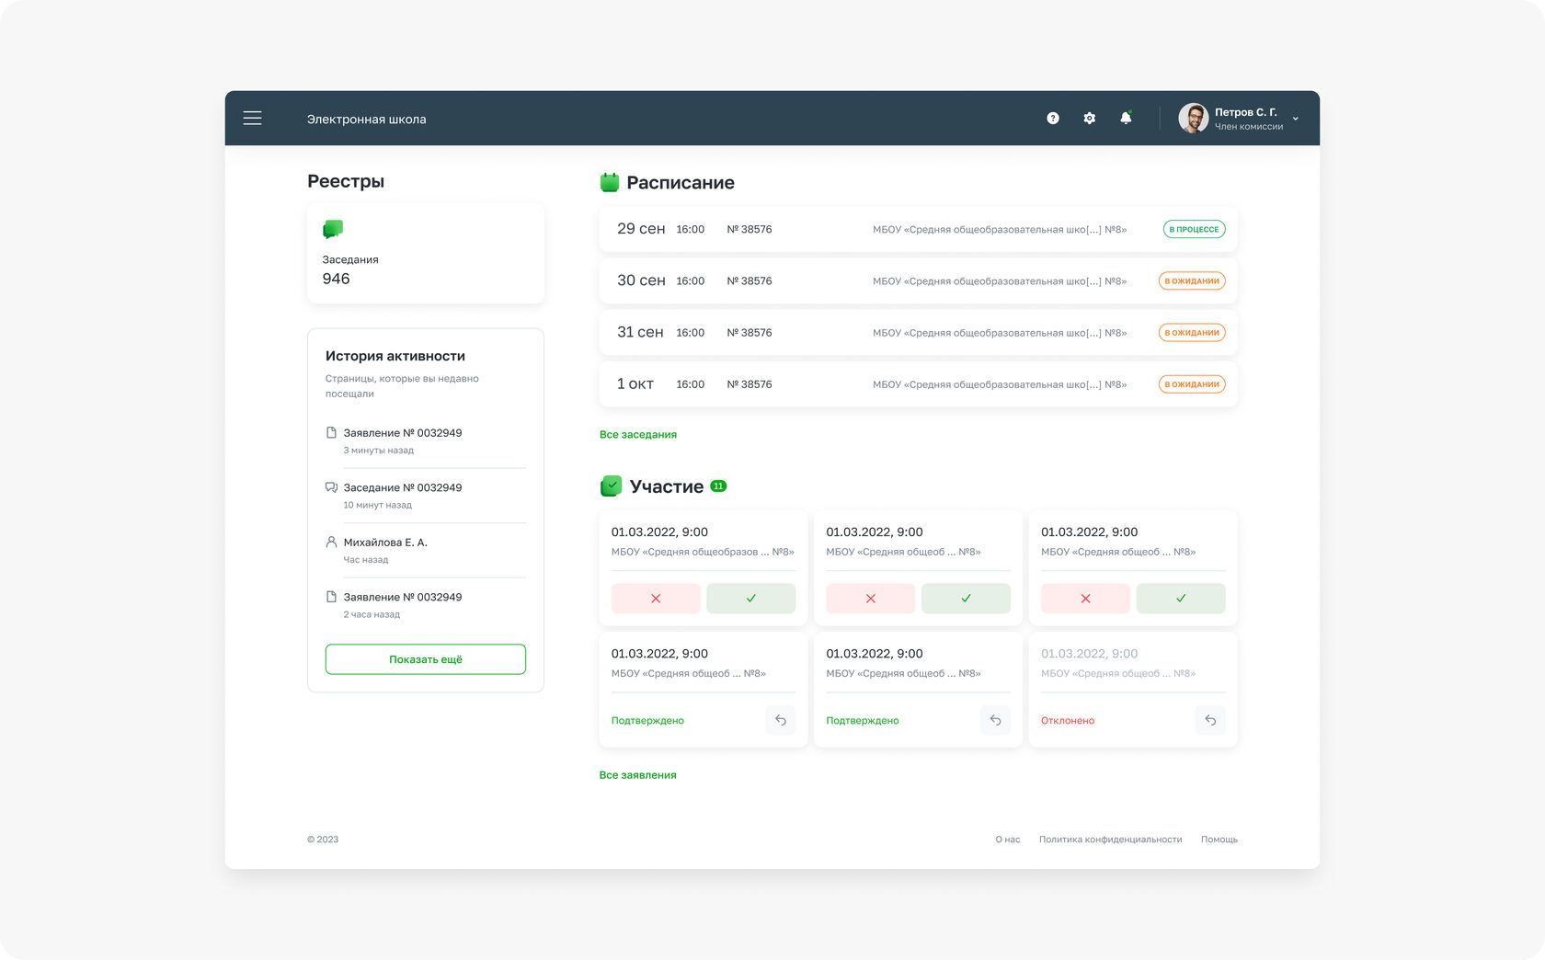This screenshot has height=960, width=1545.
Task: Open the 30 сен schedule row
Action: (x=918, y=280)
